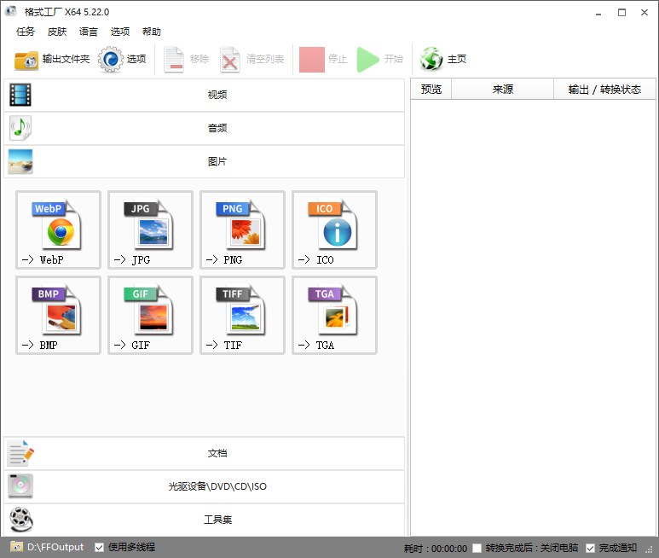Screen dimensions: 659x558
Task: Collapse the 图片 category panel
Action: [205, 161]
